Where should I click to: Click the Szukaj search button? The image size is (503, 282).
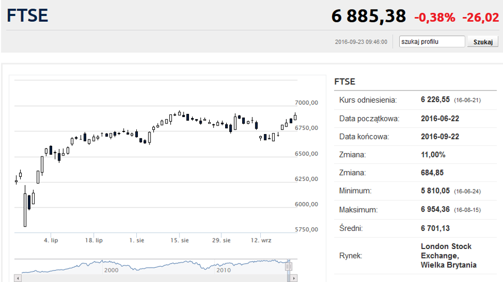[482, 42]
